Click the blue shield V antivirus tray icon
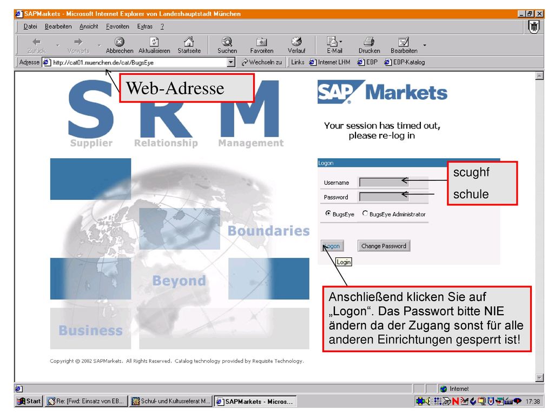The image size is (554, 416). (x=490, y=401)
